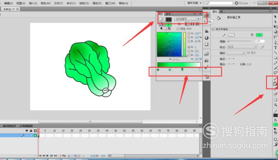The height and width of the screenshot is (160, 278).
Task: Select the Text tool in the toolbar
Action: [275, 47]
